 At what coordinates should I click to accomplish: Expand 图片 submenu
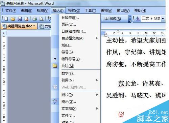[x=97, y=95]
